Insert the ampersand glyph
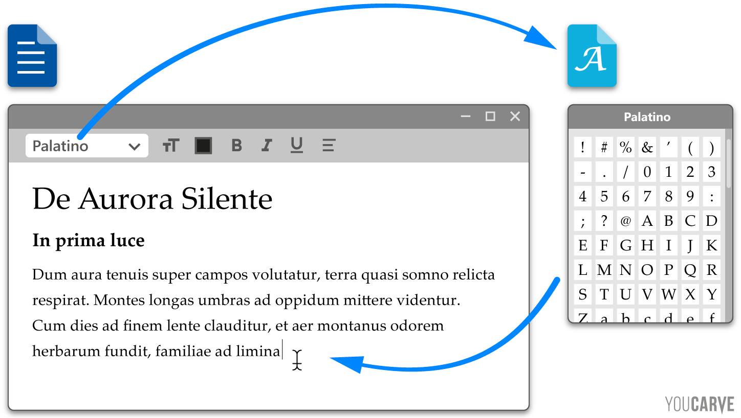741x418 pixels. (647, 147)
